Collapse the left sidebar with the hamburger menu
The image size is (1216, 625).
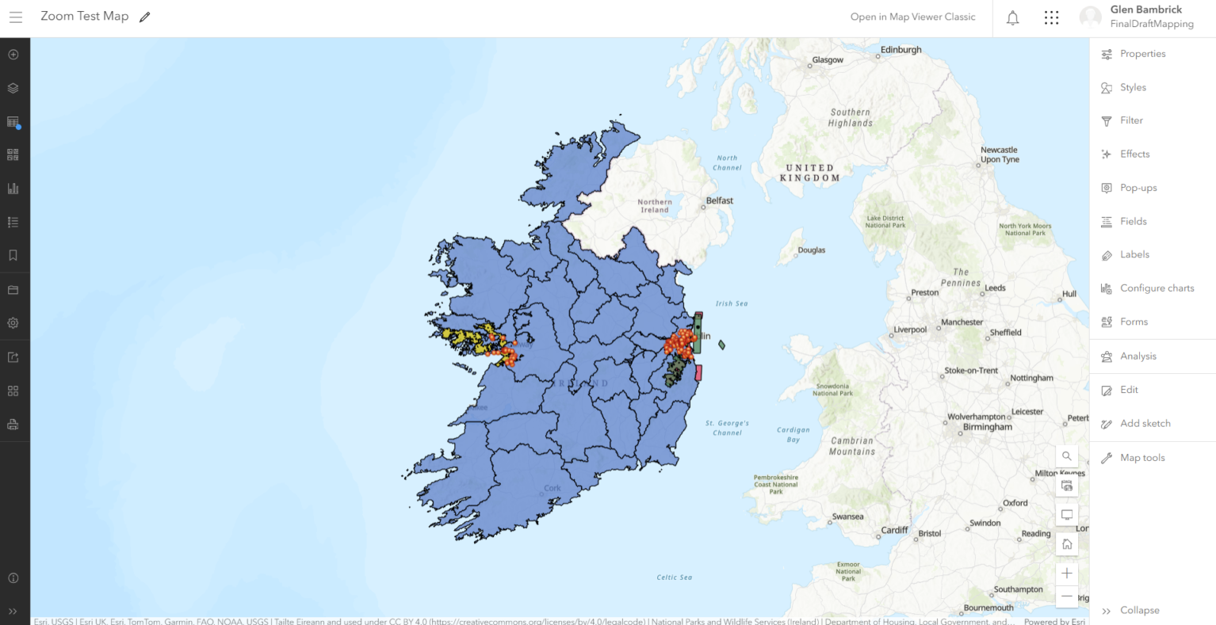16,16
